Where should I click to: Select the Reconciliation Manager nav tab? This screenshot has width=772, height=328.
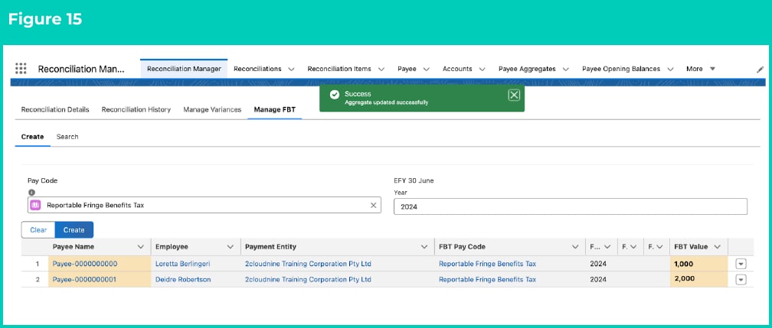(x=184, y=69)
